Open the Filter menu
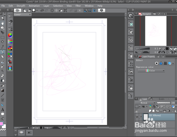 [78, 6]
